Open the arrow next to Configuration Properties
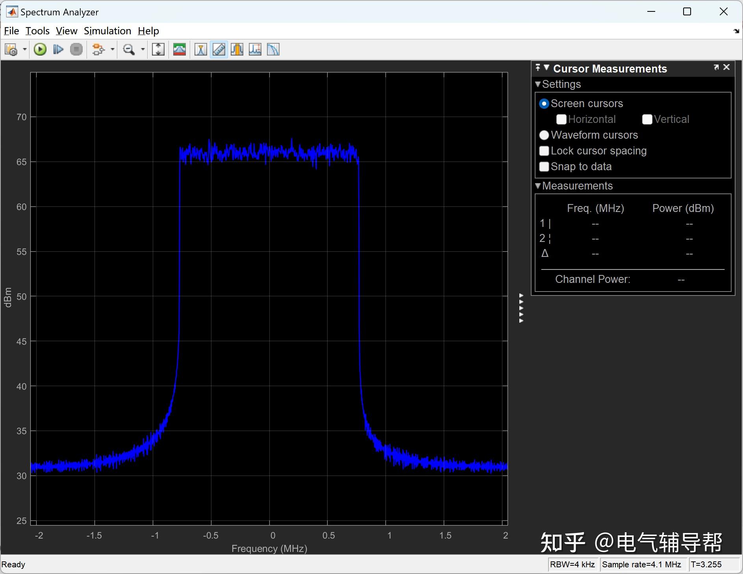 click(24, 50)
